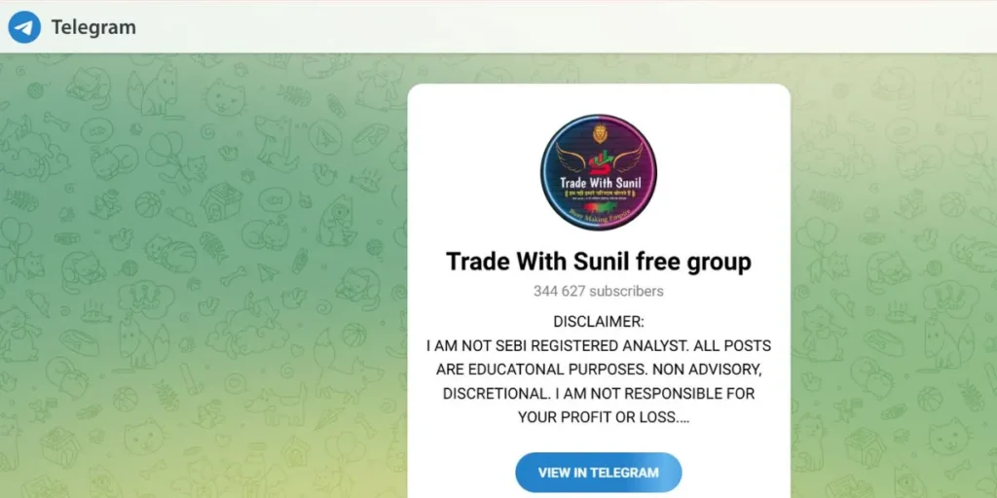
Task: Tap the VIEW IN TELEGRAM button
Action: (x=599, y=473)
